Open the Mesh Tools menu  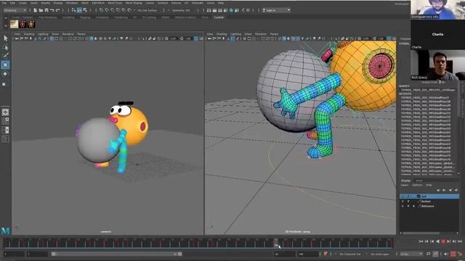tap(115, 3)
